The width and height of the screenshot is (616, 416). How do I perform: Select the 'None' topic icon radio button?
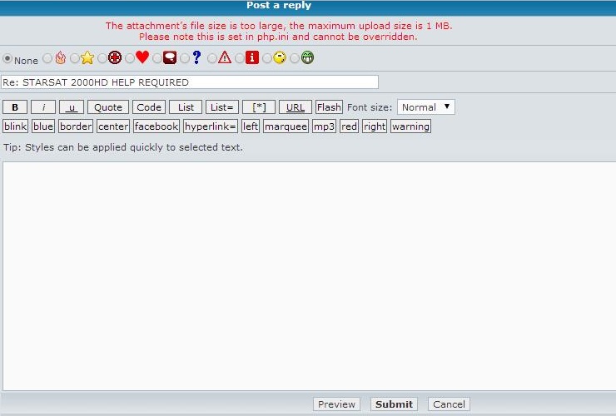[8, 59]
